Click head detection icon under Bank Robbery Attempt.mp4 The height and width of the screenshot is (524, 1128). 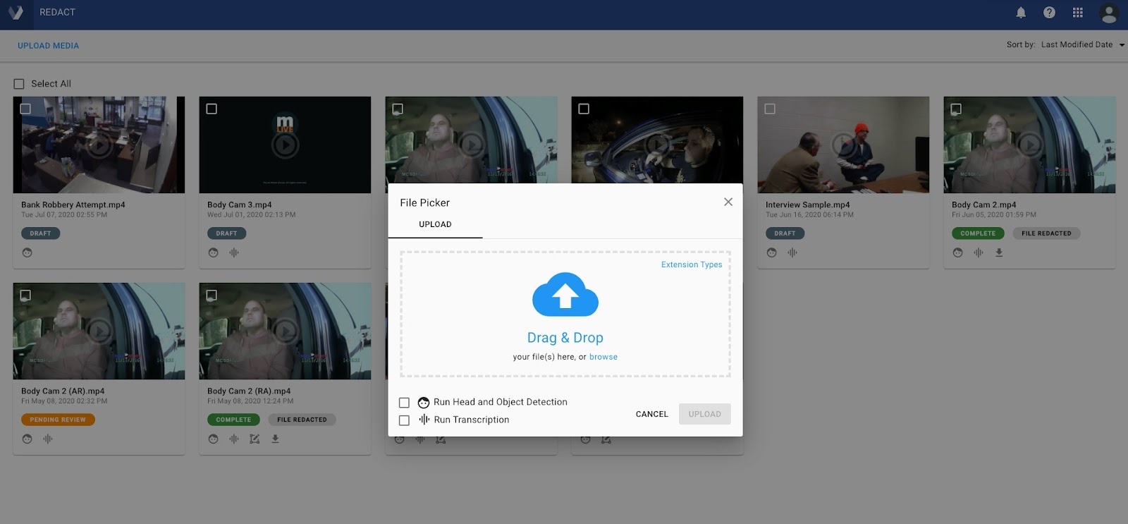[27, 252]
